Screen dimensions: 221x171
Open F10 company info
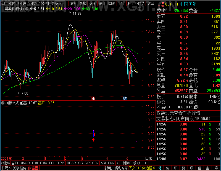tap(122, 3)
